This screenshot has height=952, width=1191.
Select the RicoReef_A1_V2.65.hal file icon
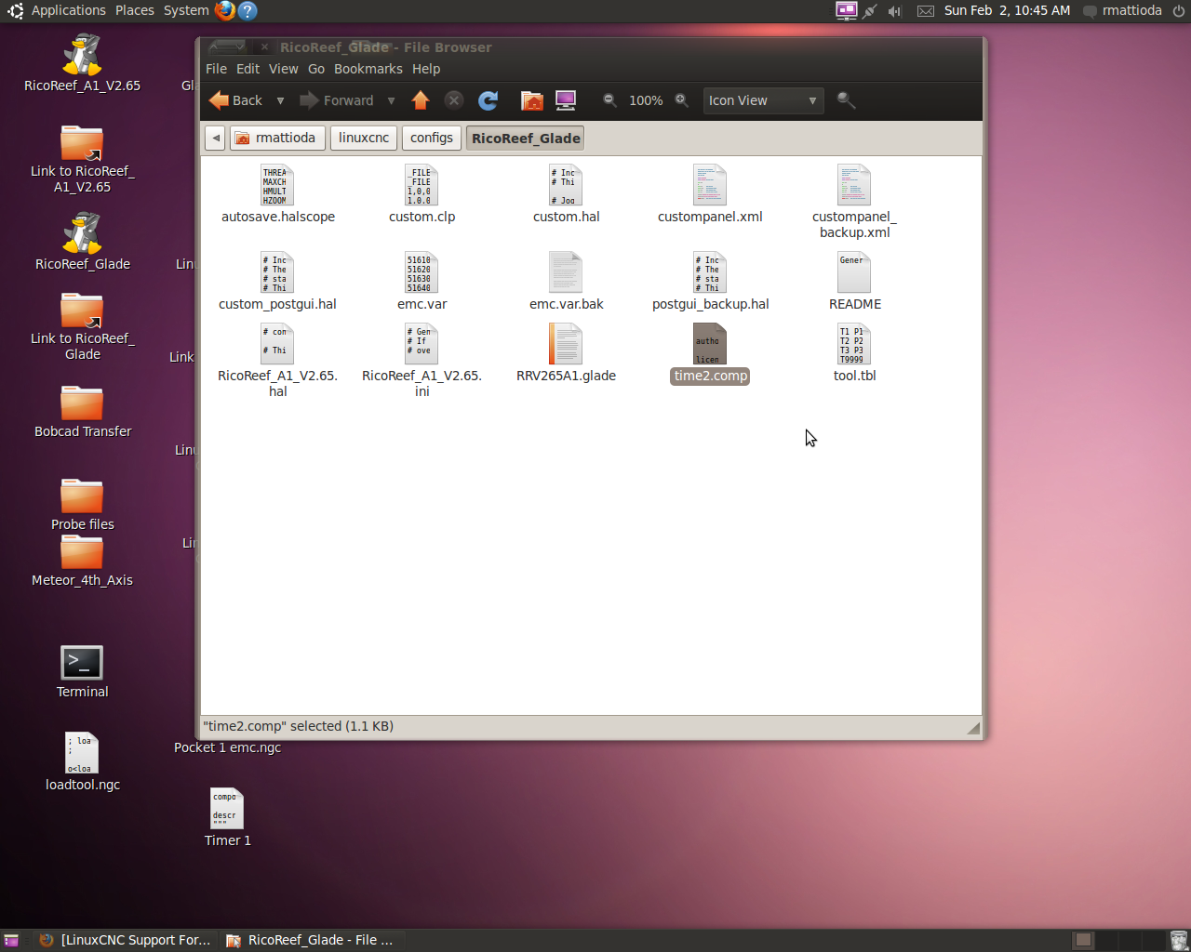277,344
